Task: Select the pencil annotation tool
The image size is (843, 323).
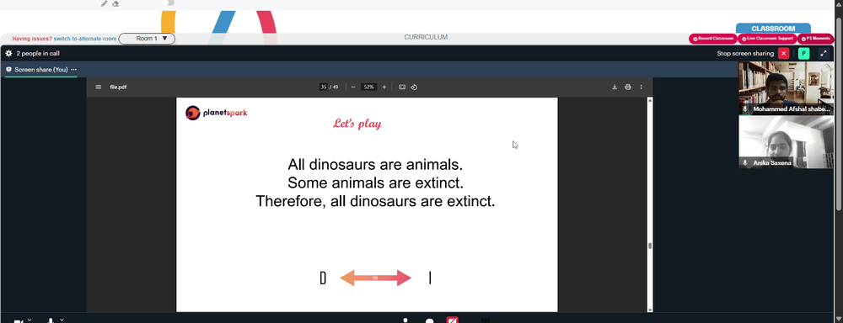Action: click(105, 3)
